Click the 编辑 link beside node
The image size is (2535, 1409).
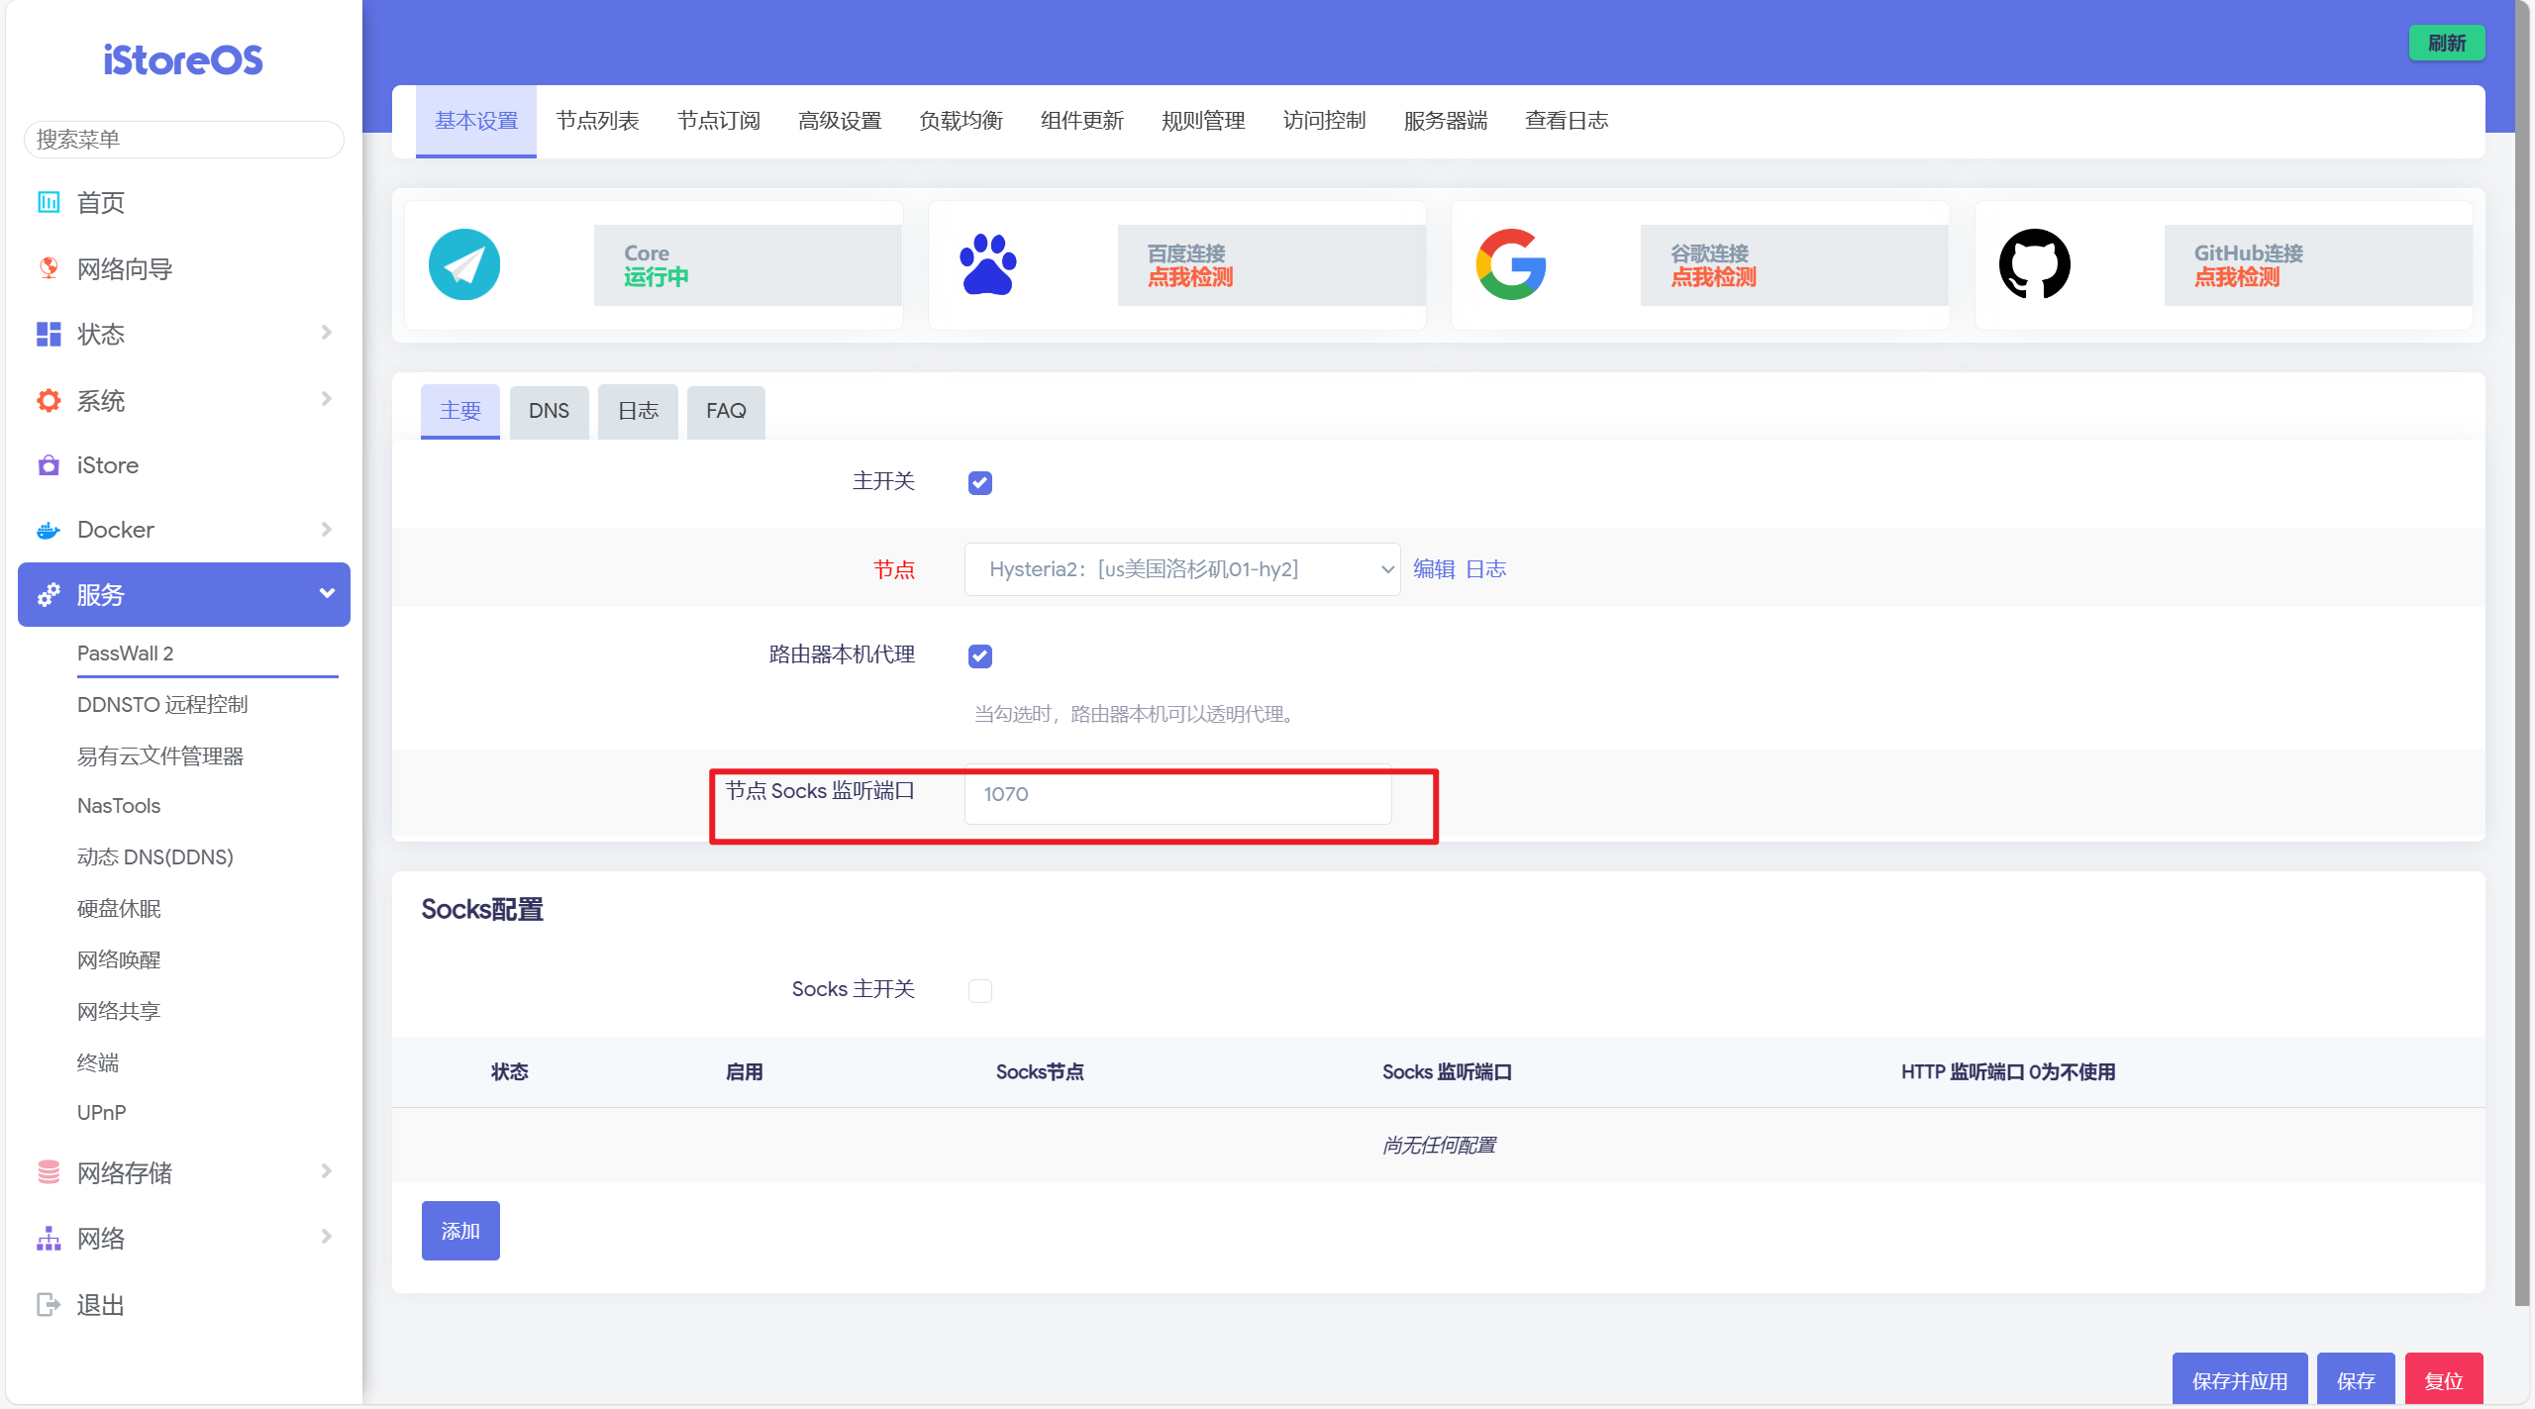point(1433,569)
